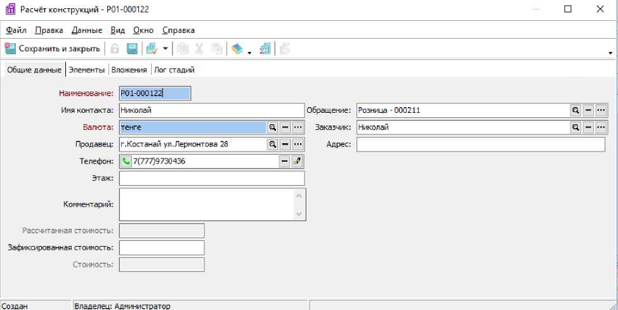Click the Адрес input field
The image size is (618, 310).
pyautogui.click(x=481, y=144)
